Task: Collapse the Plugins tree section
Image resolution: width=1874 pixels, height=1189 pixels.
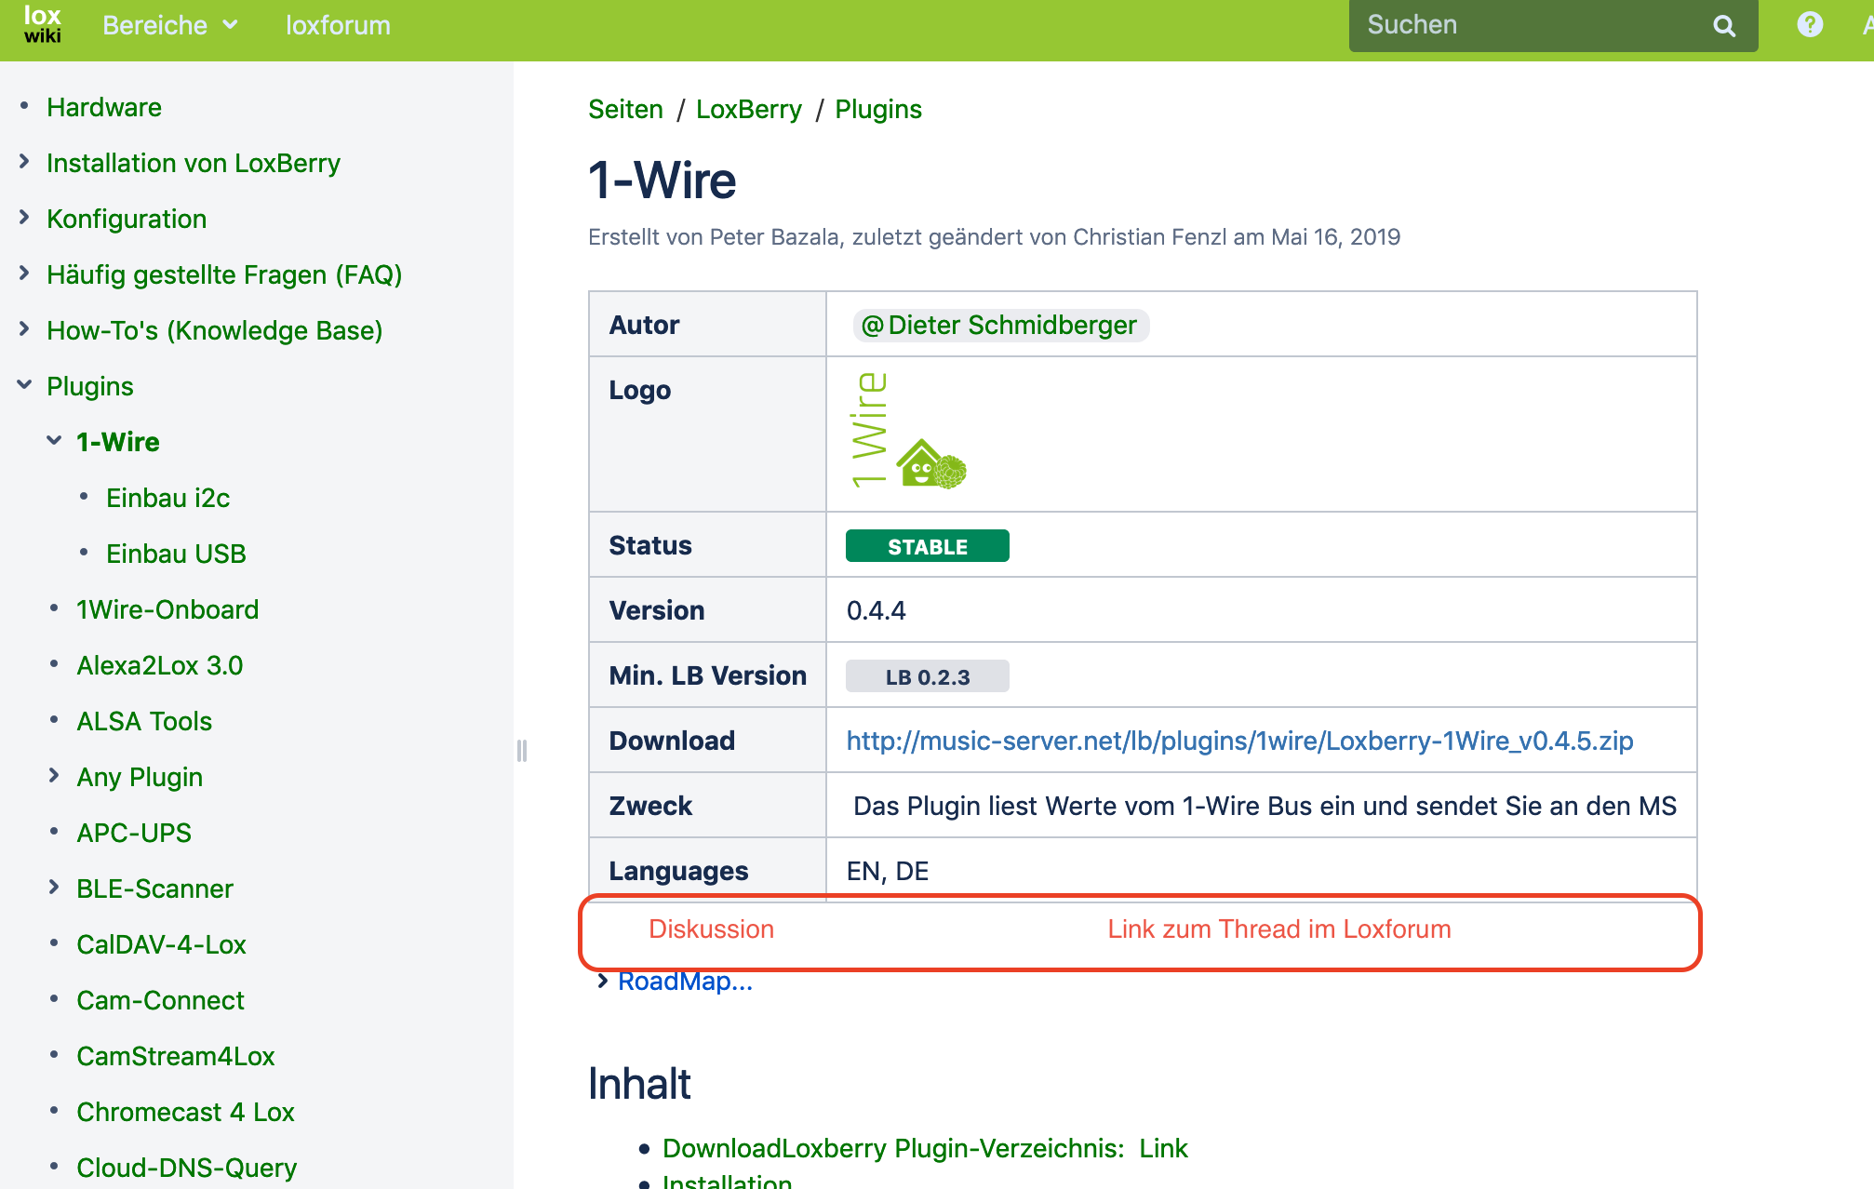Action: 25,385
